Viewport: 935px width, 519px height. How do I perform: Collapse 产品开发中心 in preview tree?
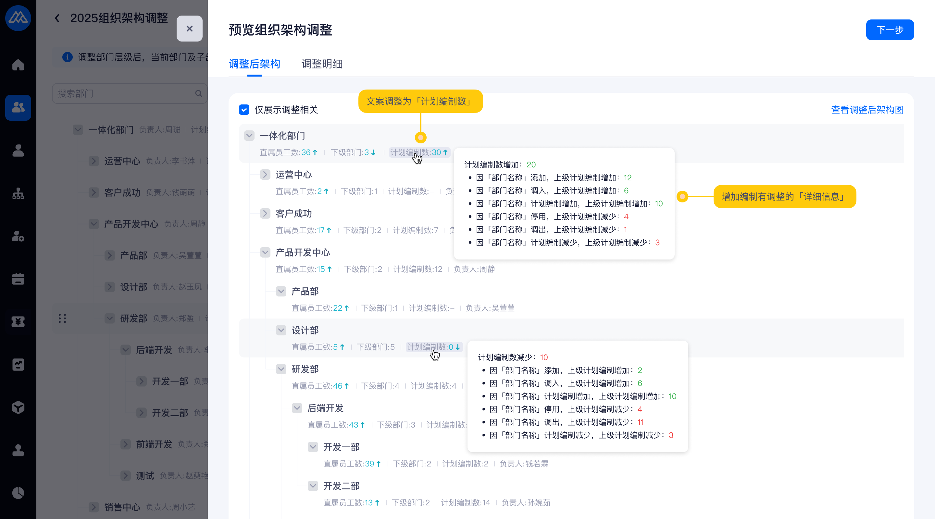265,252
